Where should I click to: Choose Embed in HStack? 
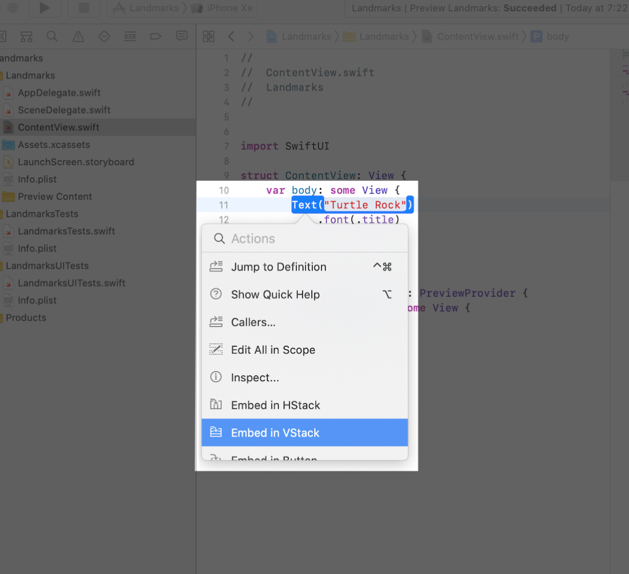pos(305,405)
